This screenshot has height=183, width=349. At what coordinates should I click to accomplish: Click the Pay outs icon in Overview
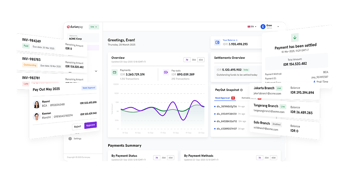(x=166, y=72)
